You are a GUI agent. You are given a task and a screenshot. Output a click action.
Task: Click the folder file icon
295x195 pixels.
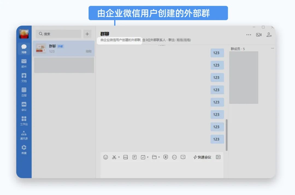pos(154,157)
